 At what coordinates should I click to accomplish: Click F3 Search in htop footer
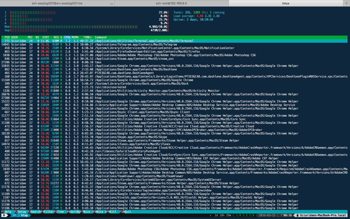[34, 212]
